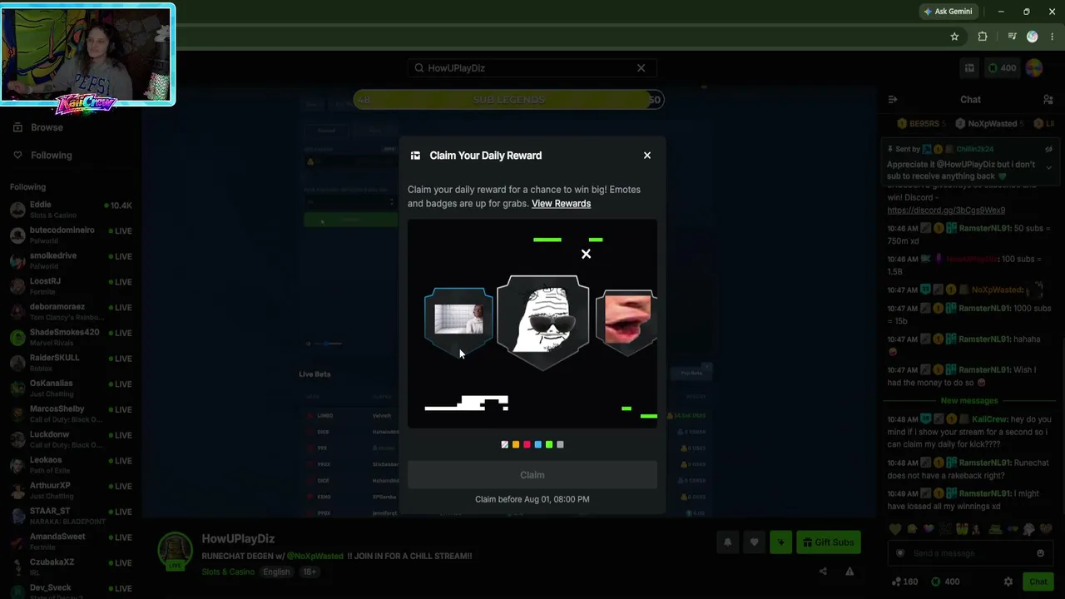Clear the HowUPlayDiz search field
The width and height of the screenshot is (1065, 599).
(x=641, y=68)
